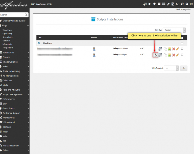The image size is (194, 154).
Task: Backup the 1:05 pm installation
Action: pyautogui.click(x=169, y=55)
